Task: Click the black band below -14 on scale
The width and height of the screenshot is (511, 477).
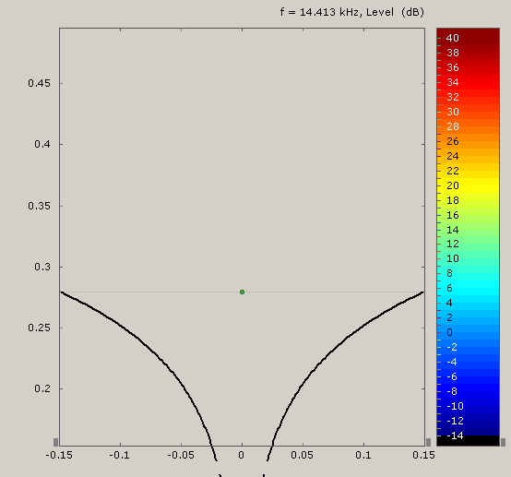Action: point(468,440)
